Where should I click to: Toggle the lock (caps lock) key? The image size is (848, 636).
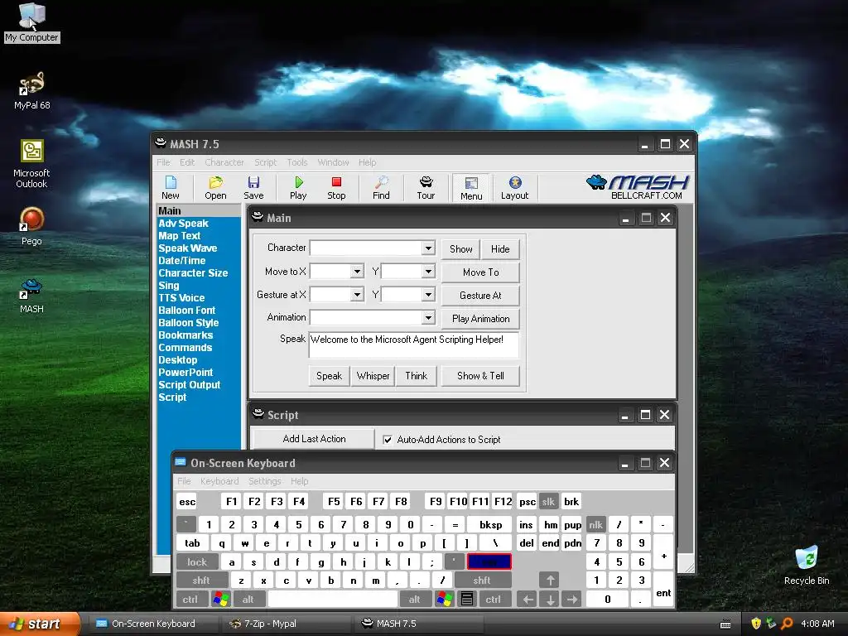tap(197, 562)
